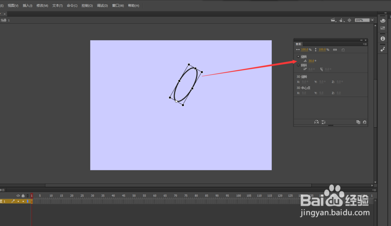Click the Center Stage crosshair icon
This screenshot has height=226, width=391.
tap(349, 20)
